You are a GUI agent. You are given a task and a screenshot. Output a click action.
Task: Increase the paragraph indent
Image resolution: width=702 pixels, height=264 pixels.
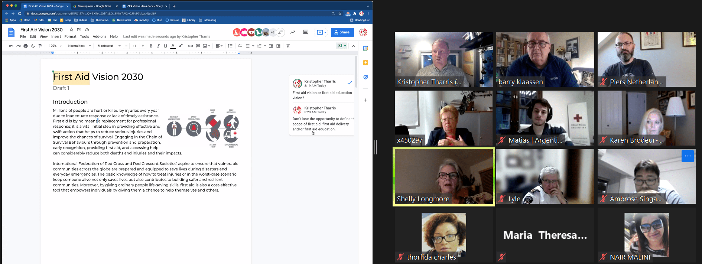[278, 46]
